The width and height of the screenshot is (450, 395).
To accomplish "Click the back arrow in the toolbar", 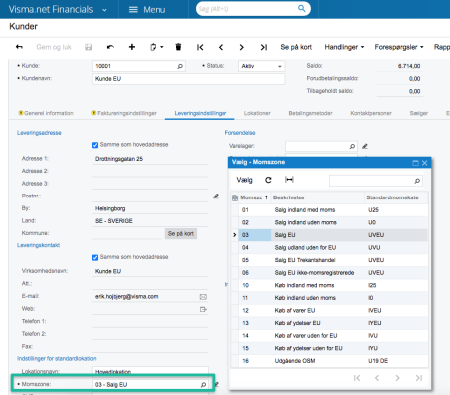I will pyautogui.click(x=19, y=47).
